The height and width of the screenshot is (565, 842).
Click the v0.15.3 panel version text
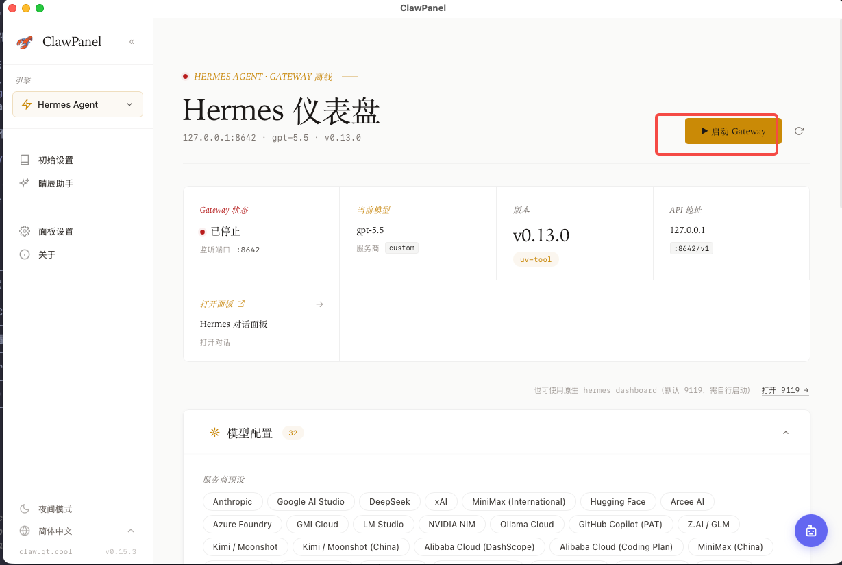coord(121,551)
